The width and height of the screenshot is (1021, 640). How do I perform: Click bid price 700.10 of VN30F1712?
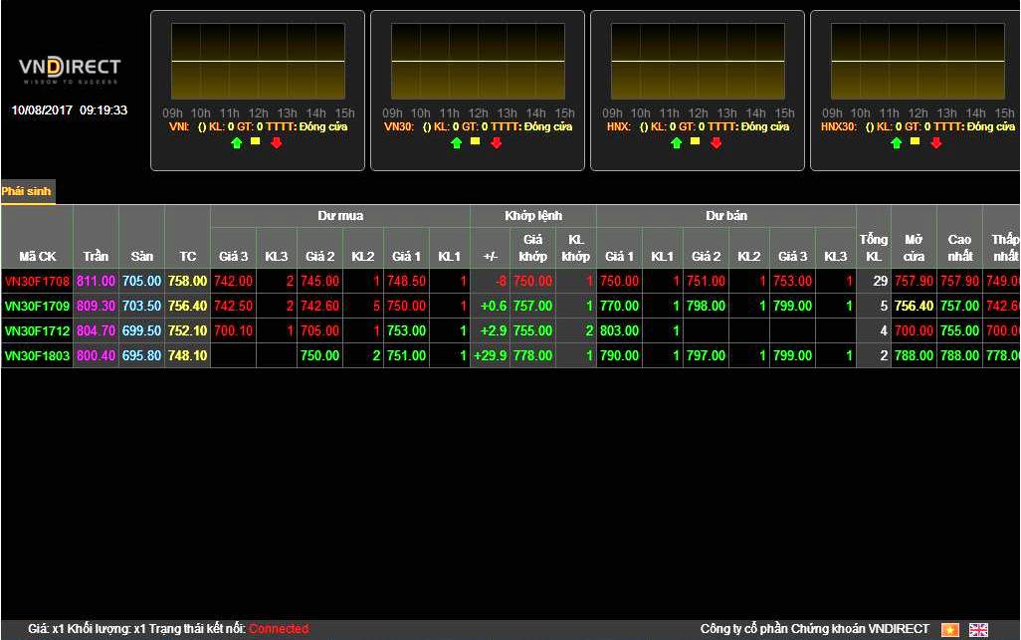[x=233, y=330]
